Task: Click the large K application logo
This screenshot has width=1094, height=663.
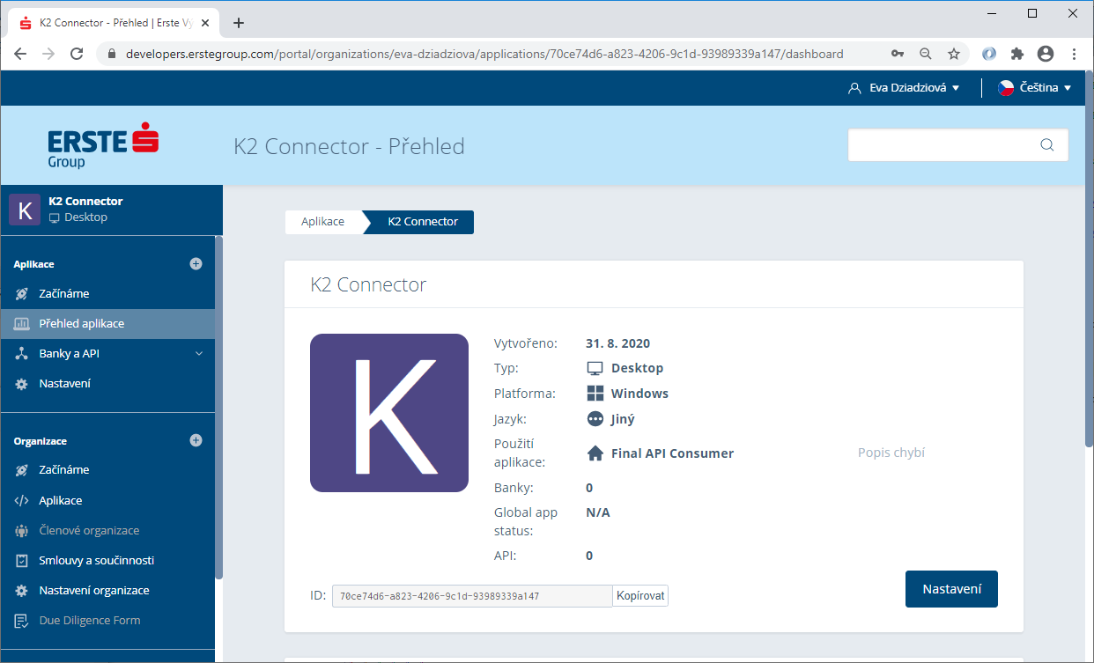Action: click(389, 413)
